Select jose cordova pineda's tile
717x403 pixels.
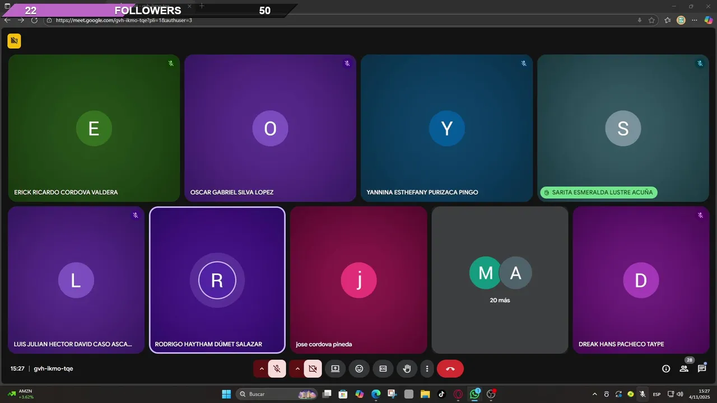[x=358, y=280]
